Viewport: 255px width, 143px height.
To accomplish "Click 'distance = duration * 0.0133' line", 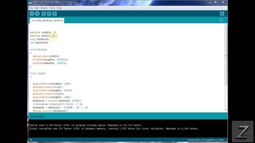I will [x=60, y=108].
